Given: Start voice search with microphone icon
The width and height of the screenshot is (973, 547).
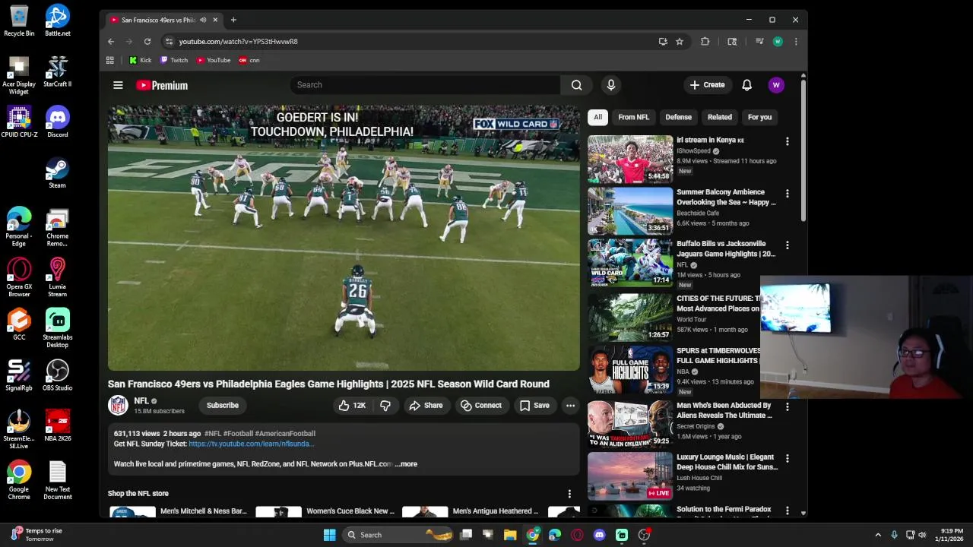Looking at the screenshot, I should 610,85.
